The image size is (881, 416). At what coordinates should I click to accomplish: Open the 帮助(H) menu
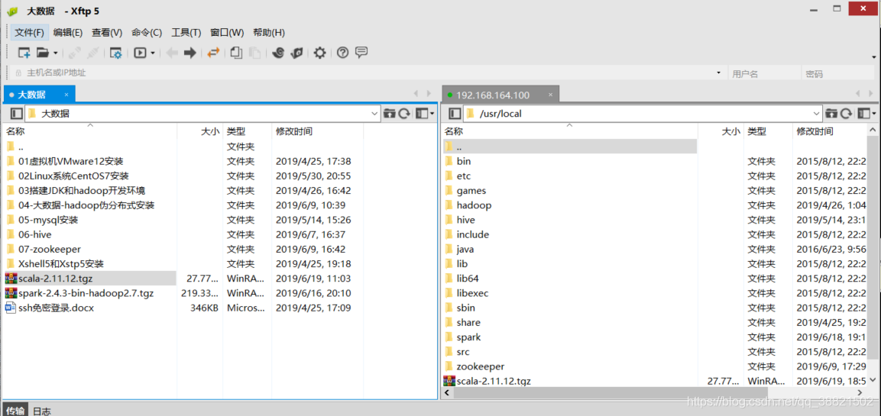click(268, 33)
